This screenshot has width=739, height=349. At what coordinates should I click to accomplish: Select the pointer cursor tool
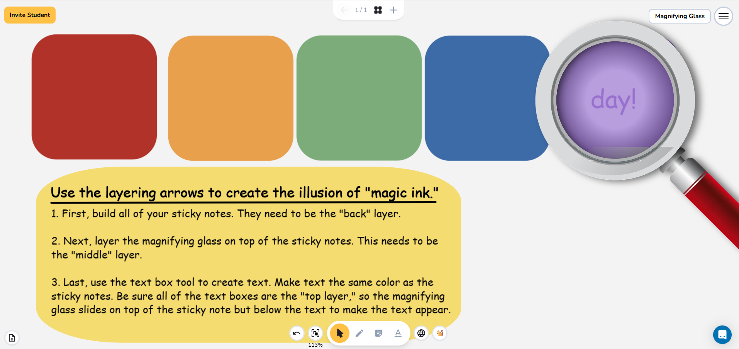click(x=340, y=333)
